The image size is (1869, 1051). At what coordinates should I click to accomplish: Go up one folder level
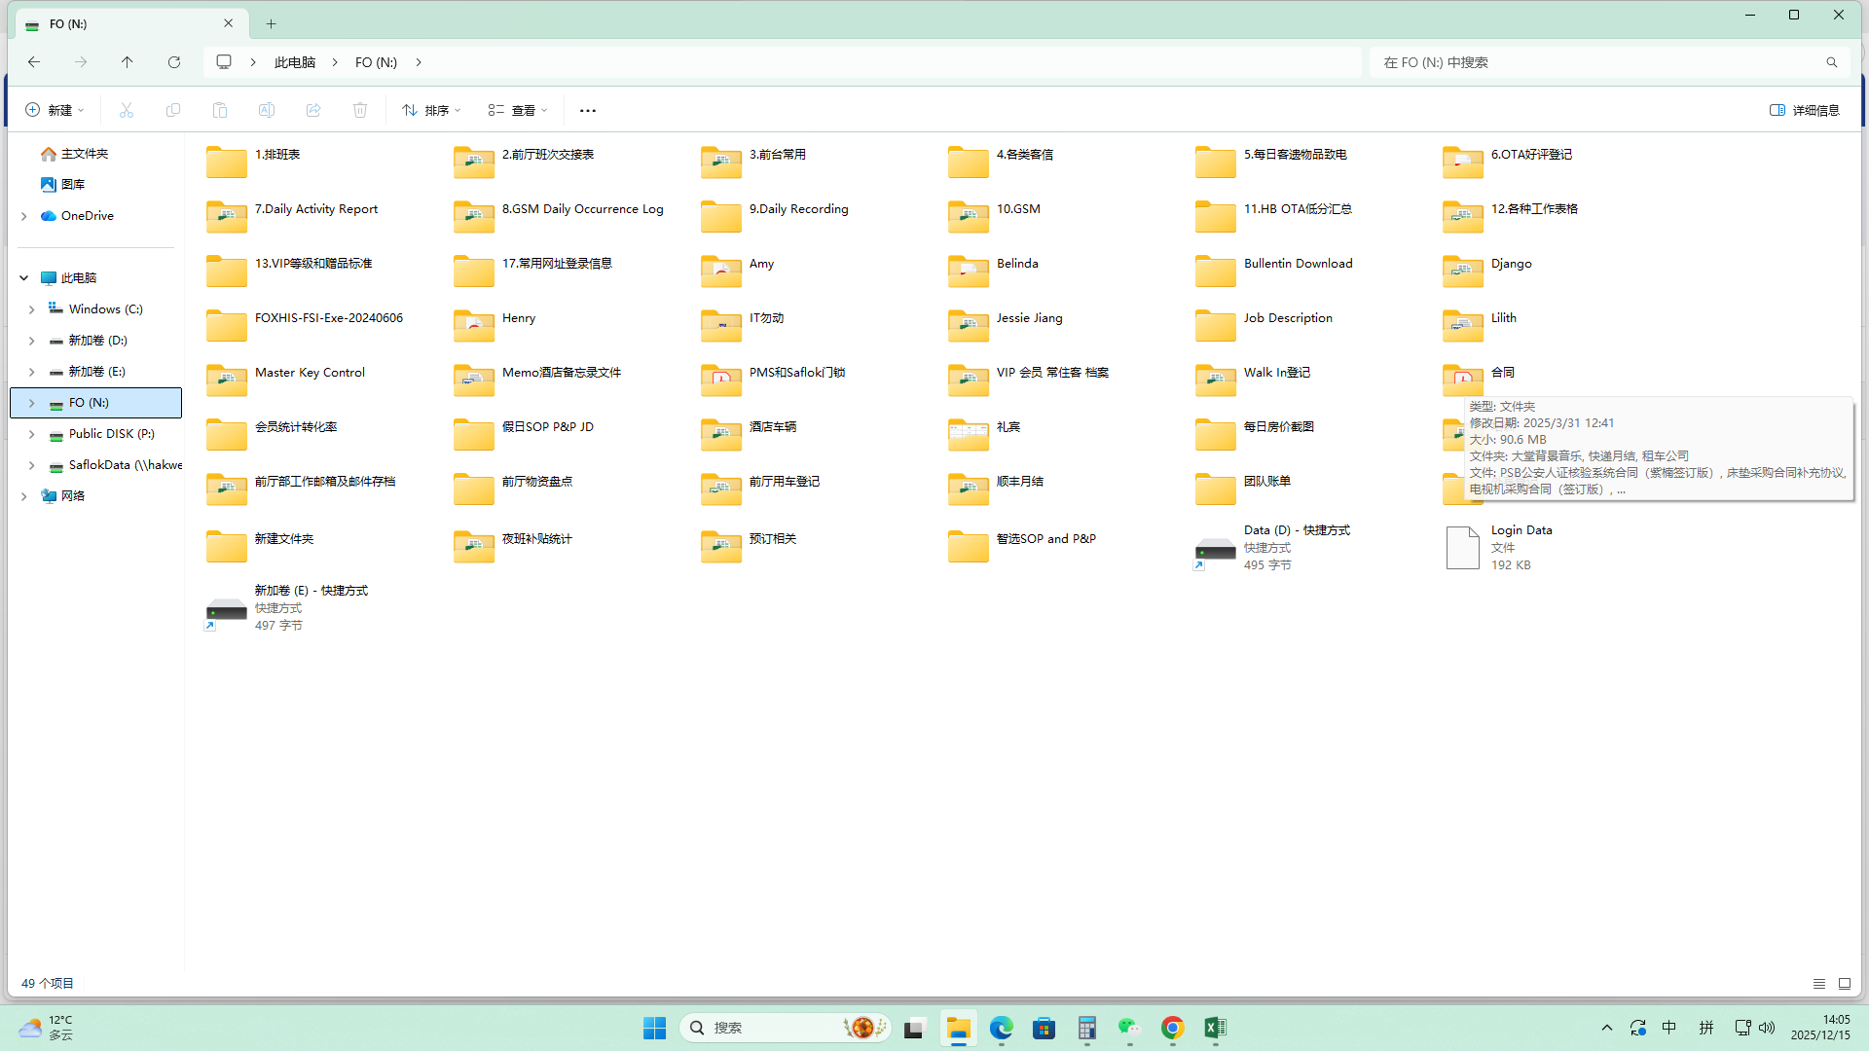tap(128, 62)
